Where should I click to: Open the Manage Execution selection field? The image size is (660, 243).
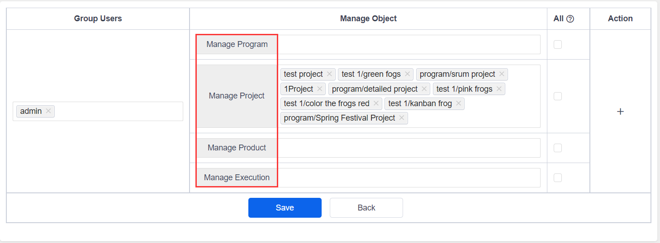[x=408, y=178]
